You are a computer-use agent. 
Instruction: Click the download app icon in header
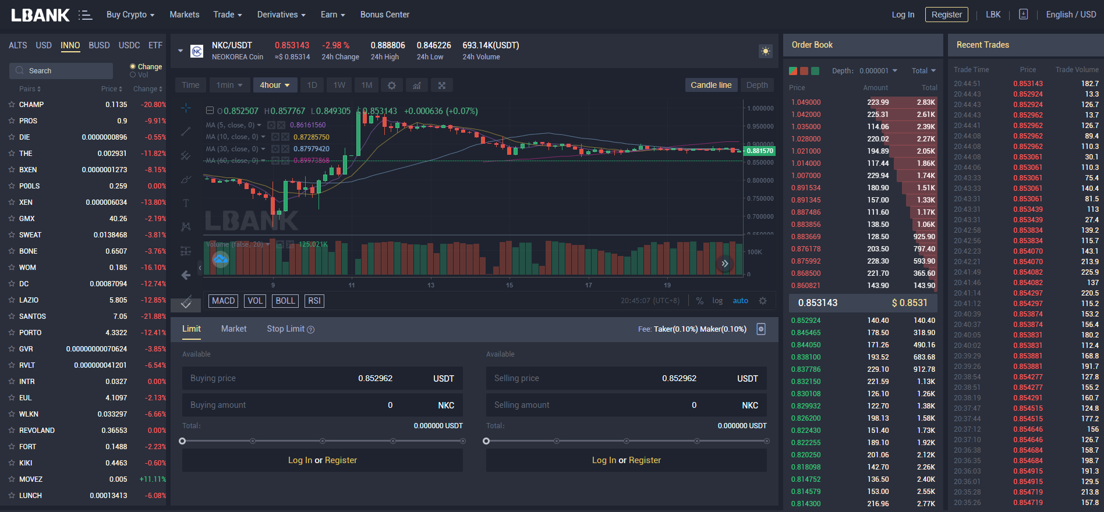1023,15
